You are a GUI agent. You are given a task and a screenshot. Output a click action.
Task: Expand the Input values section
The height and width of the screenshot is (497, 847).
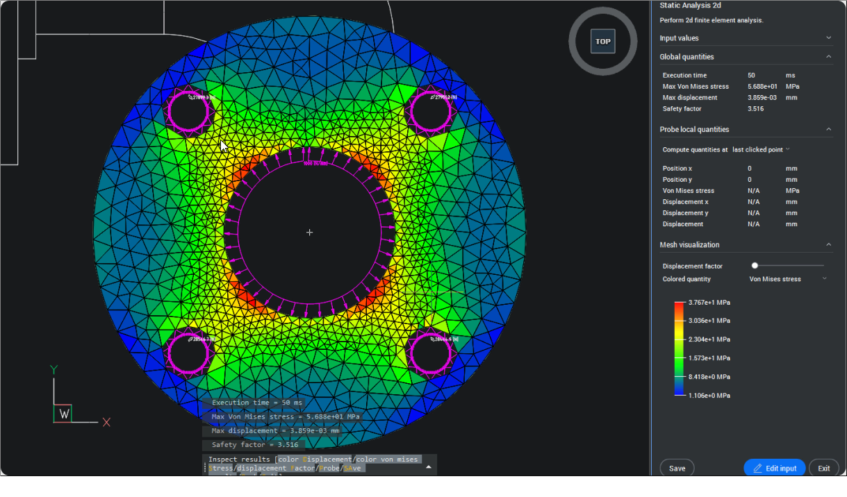click(828, 38)
